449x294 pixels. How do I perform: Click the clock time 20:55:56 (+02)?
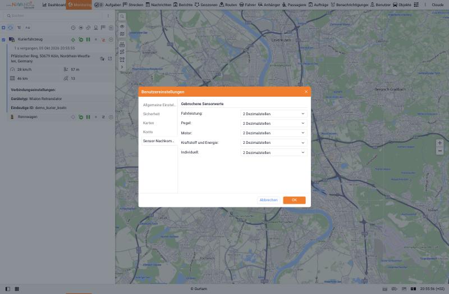tap(432, 289)
